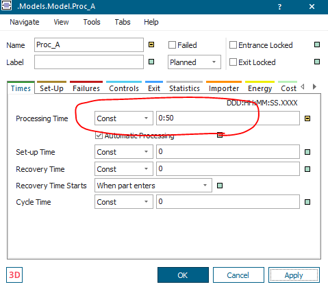The image size is (328, 291).
Task: Click the Set-up Time value field
Action: (228, 152)
